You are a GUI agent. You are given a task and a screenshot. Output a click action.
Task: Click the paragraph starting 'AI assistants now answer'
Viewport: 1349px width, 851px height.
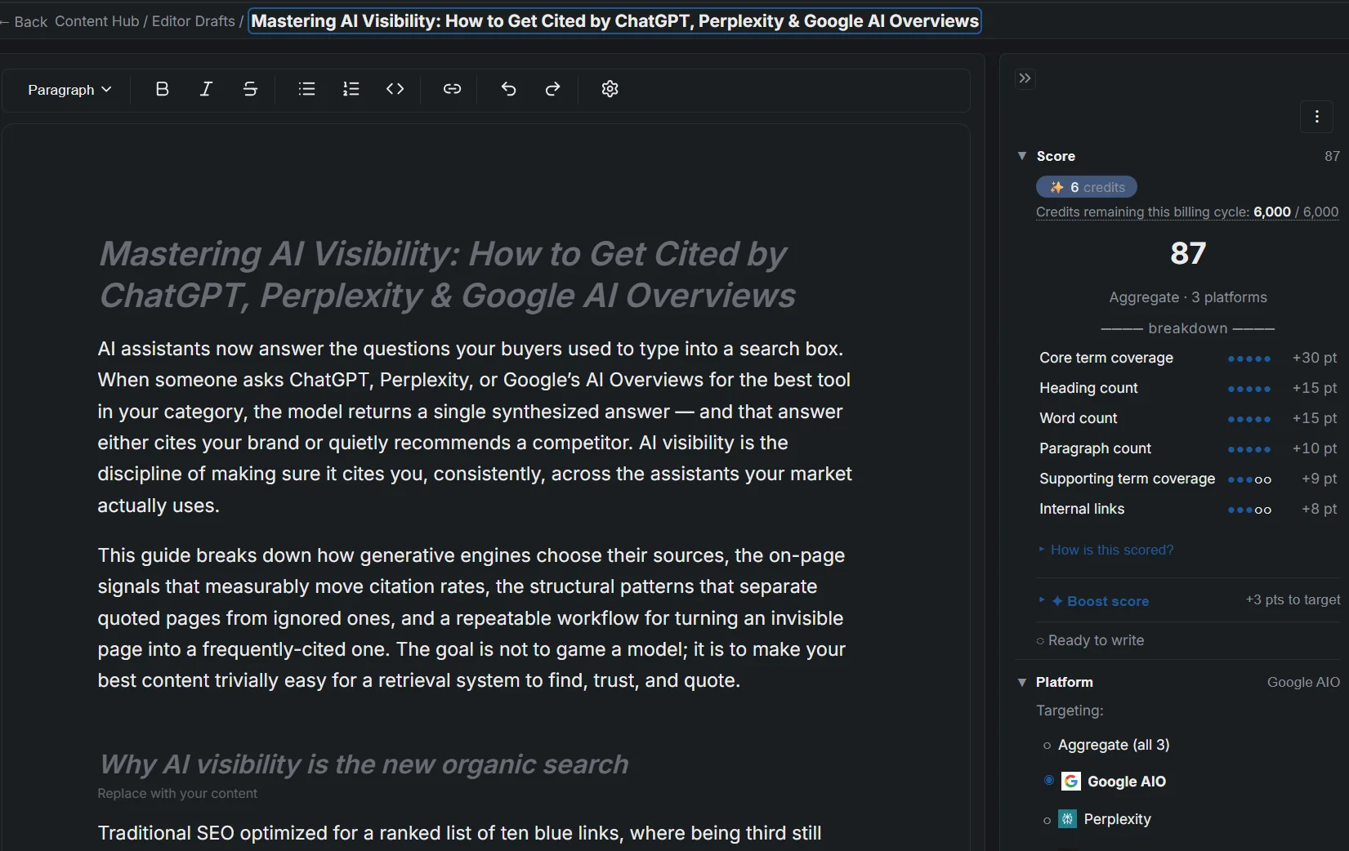click(x=475, y=427)
